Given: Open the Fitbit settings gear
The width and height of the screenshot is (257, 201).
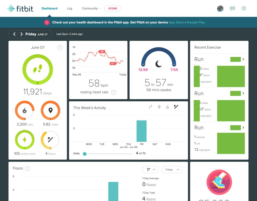Looking at the screenshot, I should [243, 8].
